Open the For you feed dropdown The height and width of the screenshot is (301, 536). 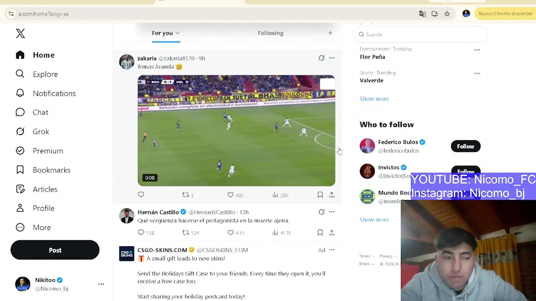166,33
